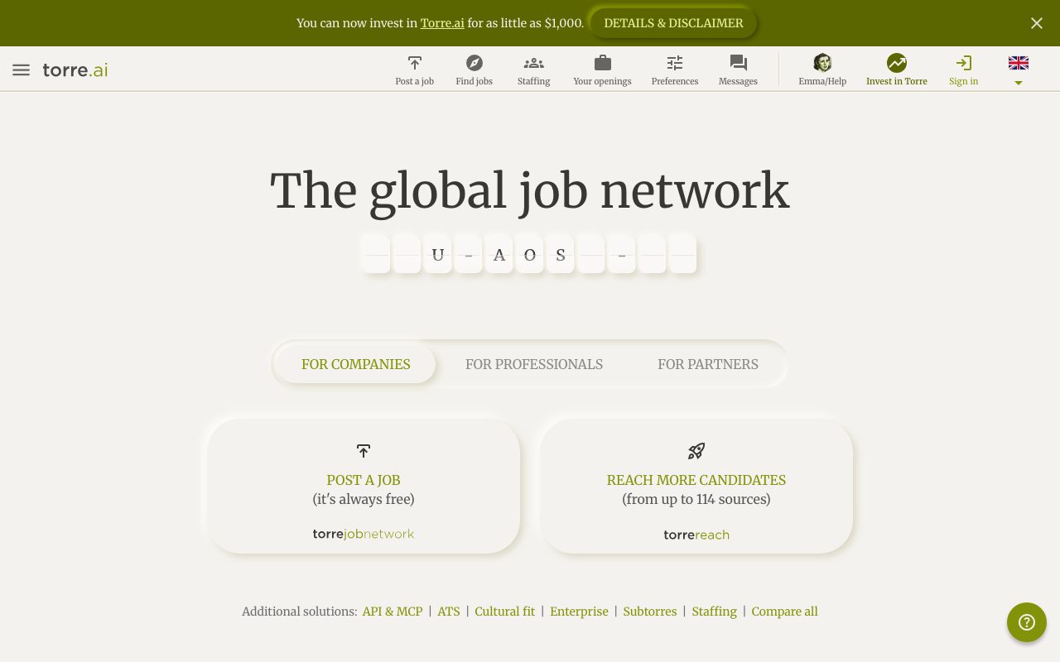Open Your openings briefcase icon
The width and height of the screenshot is (1060, 662).
[x=603, y=63]
